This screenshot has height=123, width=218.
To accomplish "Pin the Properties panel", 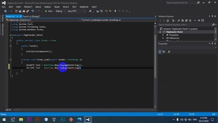I will (x=212, y=44).
